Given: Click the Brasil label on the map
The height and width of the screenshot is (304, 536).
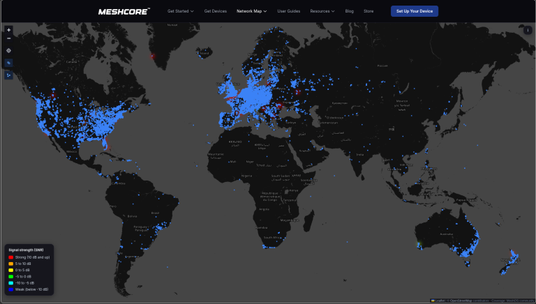Looking at the screenshot, I should pyautogui.click(x=156, y=213).
